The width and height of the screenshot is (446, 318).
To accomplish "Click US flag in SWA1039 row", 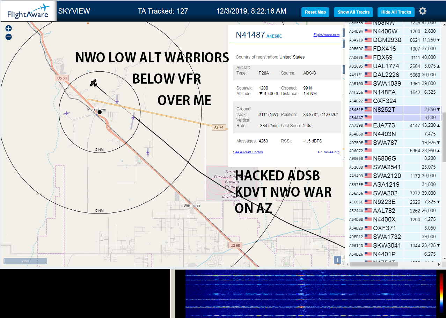I will tap(368, 84).
